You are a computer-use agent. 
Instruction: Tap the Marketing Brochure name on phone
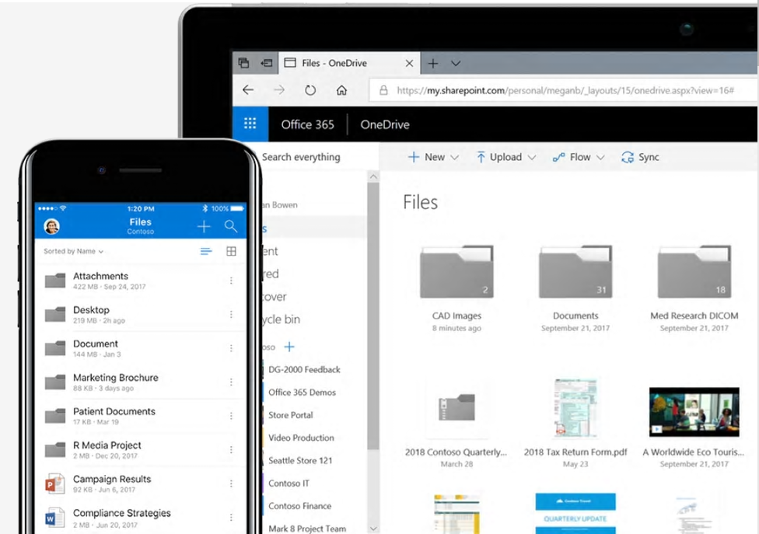116,378
